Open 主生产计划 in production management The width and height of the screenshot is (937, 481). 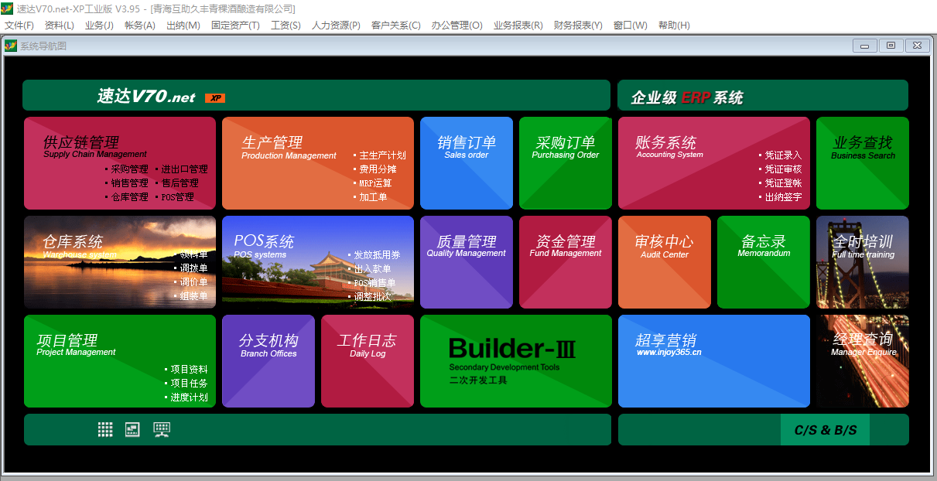tap(382, 155)
